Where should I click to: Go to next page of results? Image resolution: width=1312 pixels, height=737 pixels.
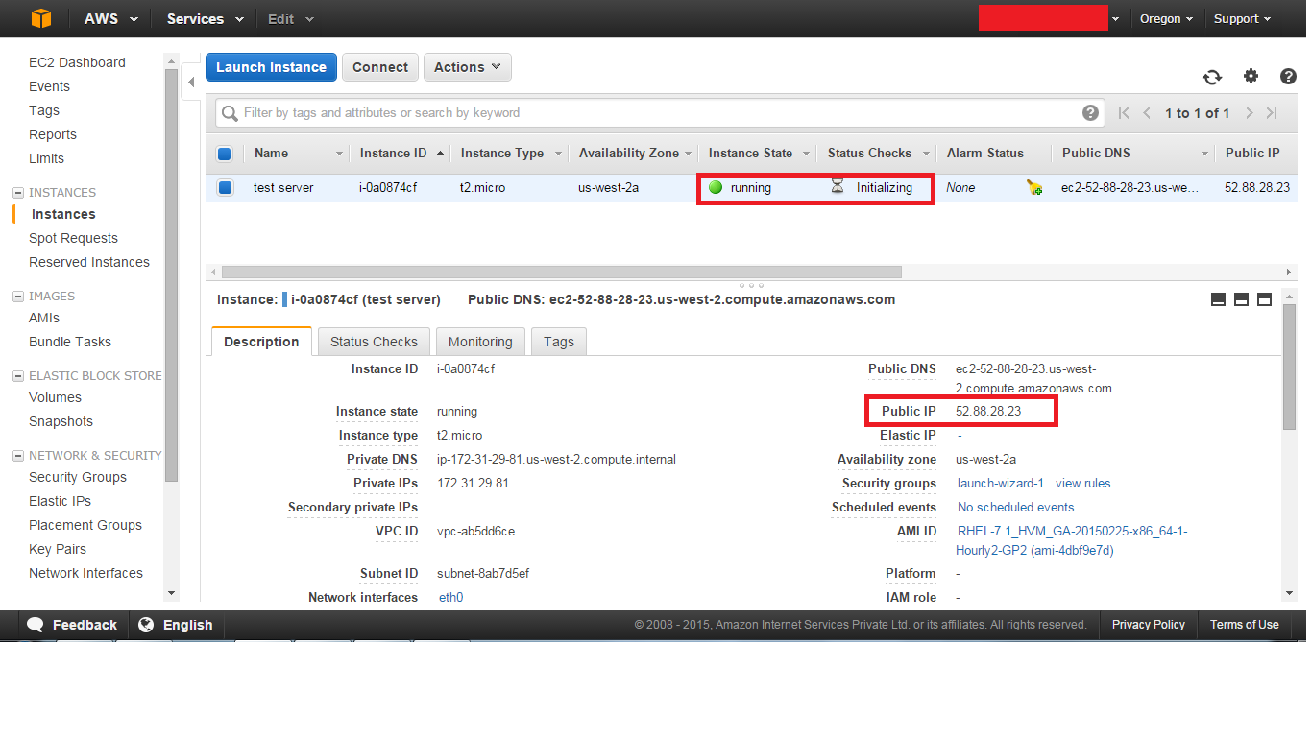coord(1249,113)
